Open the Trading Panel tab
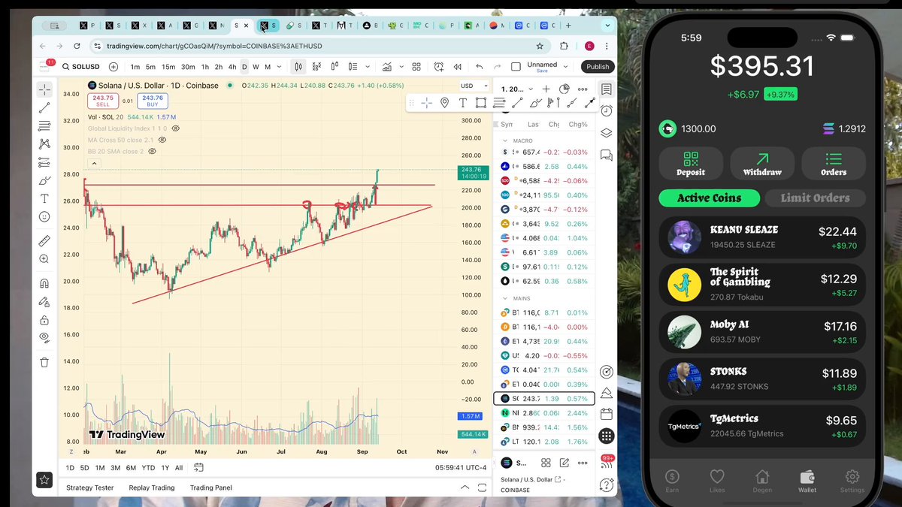The image size is (902, 507). click(211, 487)
